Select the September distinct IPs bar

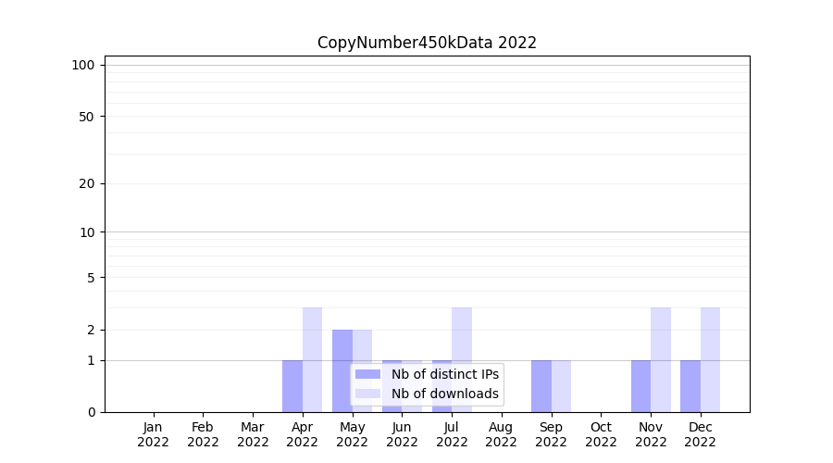(541, 386)
